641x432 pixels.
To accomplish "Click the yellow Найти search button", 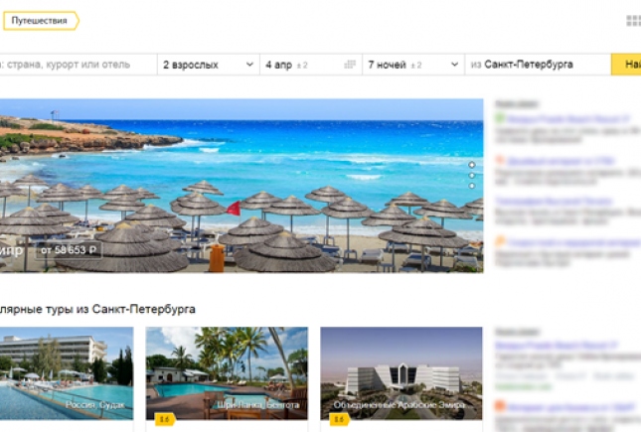I will point(626,65).
